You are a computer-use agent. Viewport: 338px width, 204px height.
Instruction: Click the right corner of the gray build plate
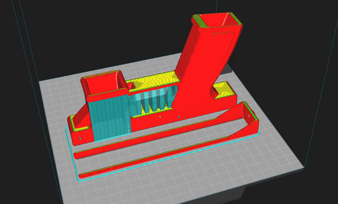pyautogui.click(x=303, y=167)
